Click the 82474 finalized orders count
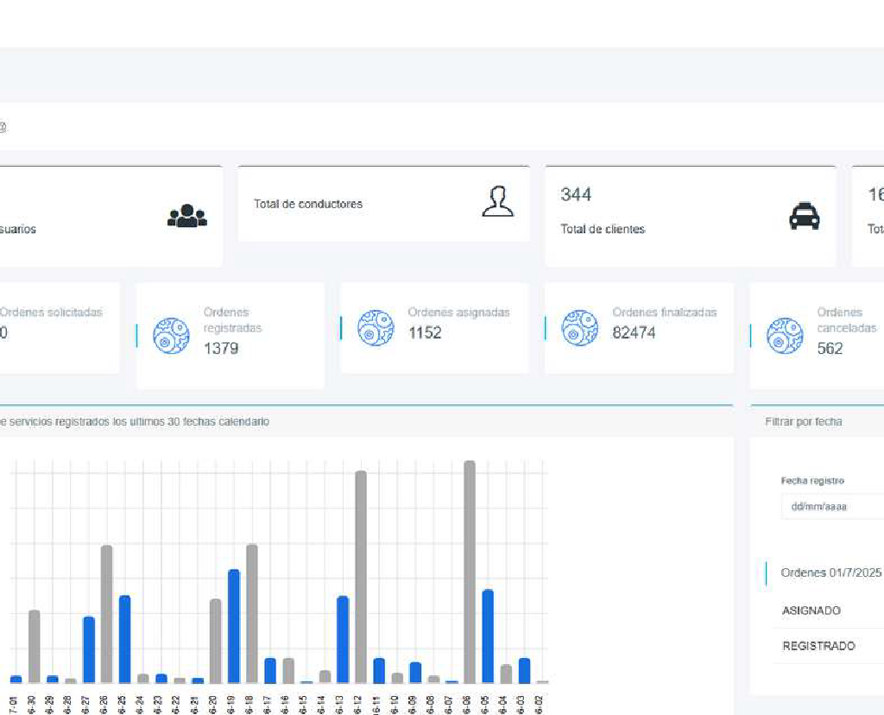Image resolution: width=884 pixels, height=715 pixels. [x=634, y=332]
